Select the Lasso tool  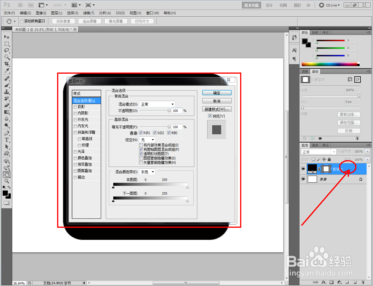point(7,50)
